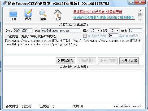Start posting with 开始发布 button
The height and width of the screenshot is (111, 148).
[65, 61]
